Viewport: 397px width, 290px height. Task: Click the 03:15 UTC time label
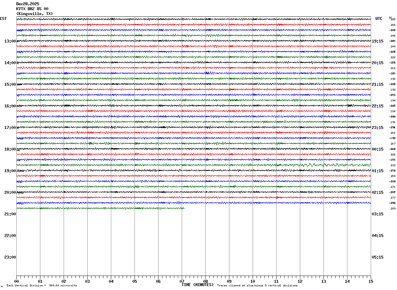(x=378, y=214)
